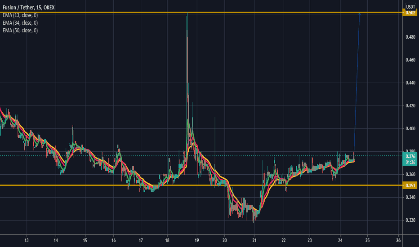Click the candle countdown timer 01:36
419x247 pixels.
(410, 163)
